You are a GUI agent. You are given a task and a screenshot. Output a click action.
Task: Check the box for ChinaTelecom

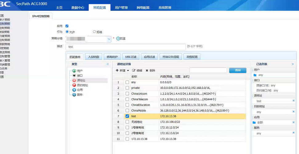click(x=127, y=99)
